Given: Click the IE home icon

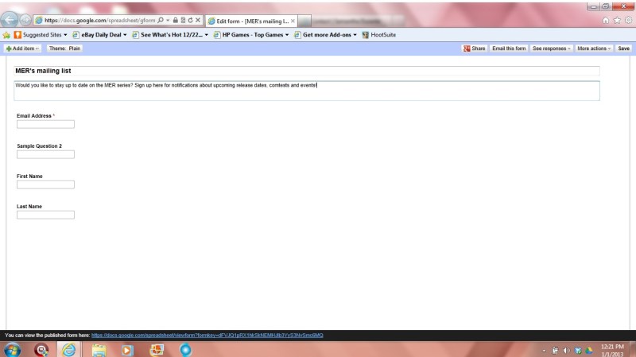Looking at the screenshot, I should tap(607, 20).
